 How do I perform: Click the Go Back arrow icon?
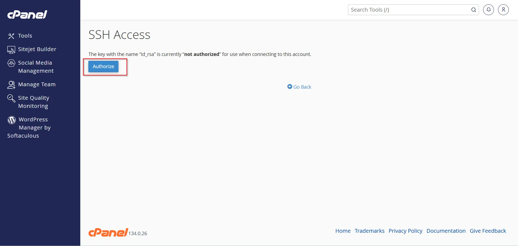coord(290,87)
